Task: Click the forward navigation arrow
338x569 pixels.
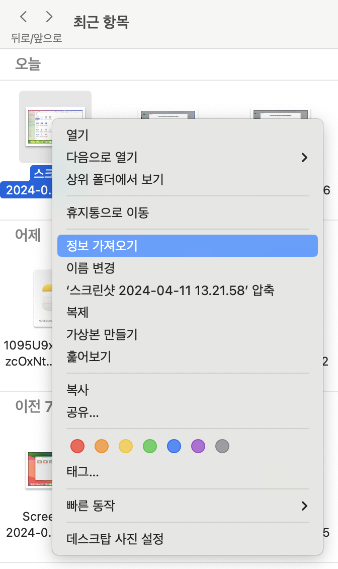Action: 49,17
